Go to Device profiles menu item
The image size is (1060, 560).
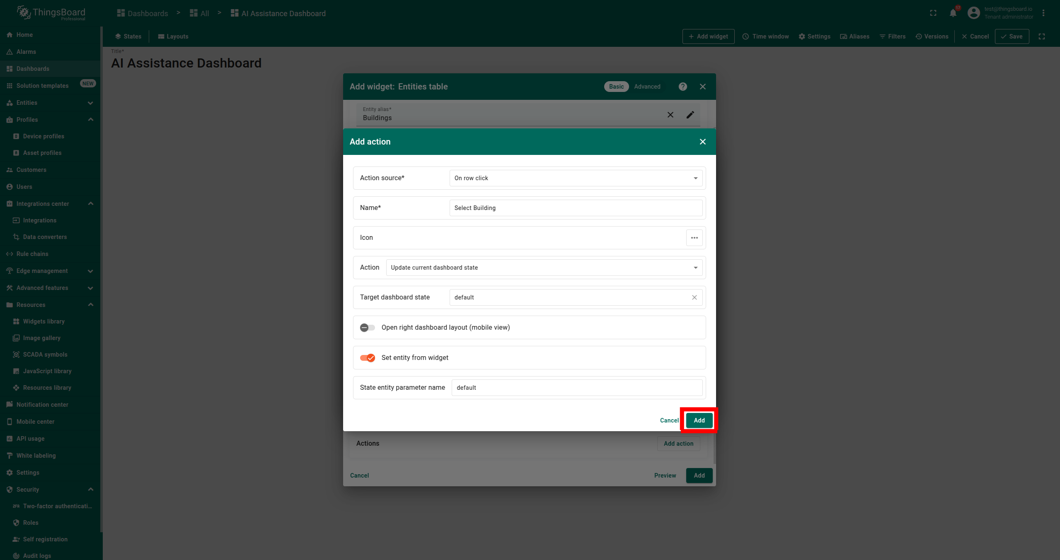(x=44, y=136)
